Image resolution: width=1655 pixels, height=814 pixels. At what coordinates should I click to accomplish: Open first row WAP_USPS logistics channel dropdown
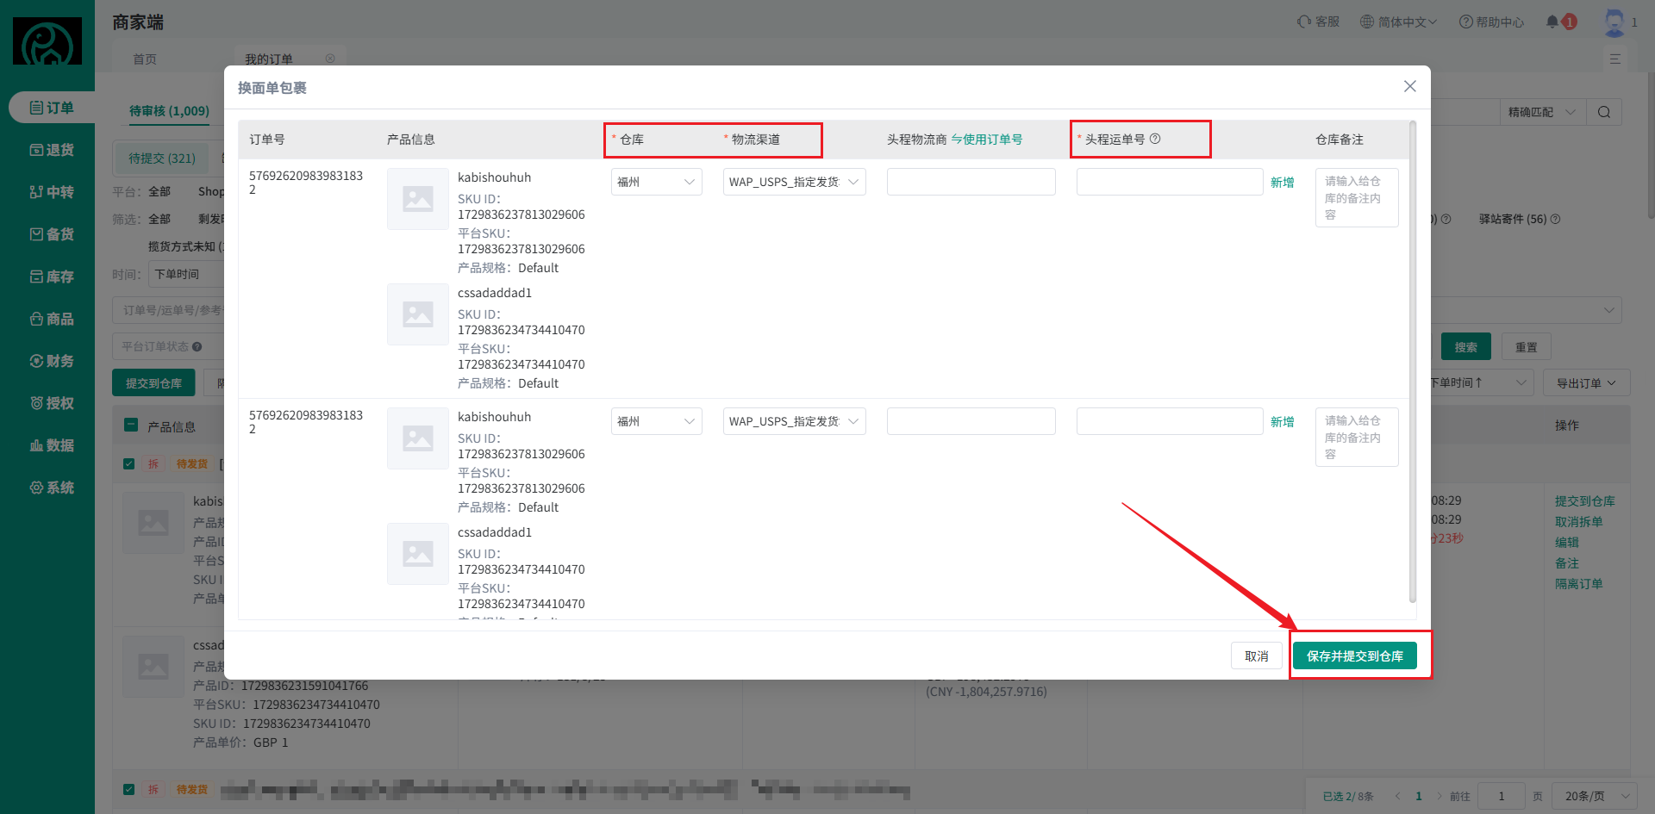coord(795,182)
